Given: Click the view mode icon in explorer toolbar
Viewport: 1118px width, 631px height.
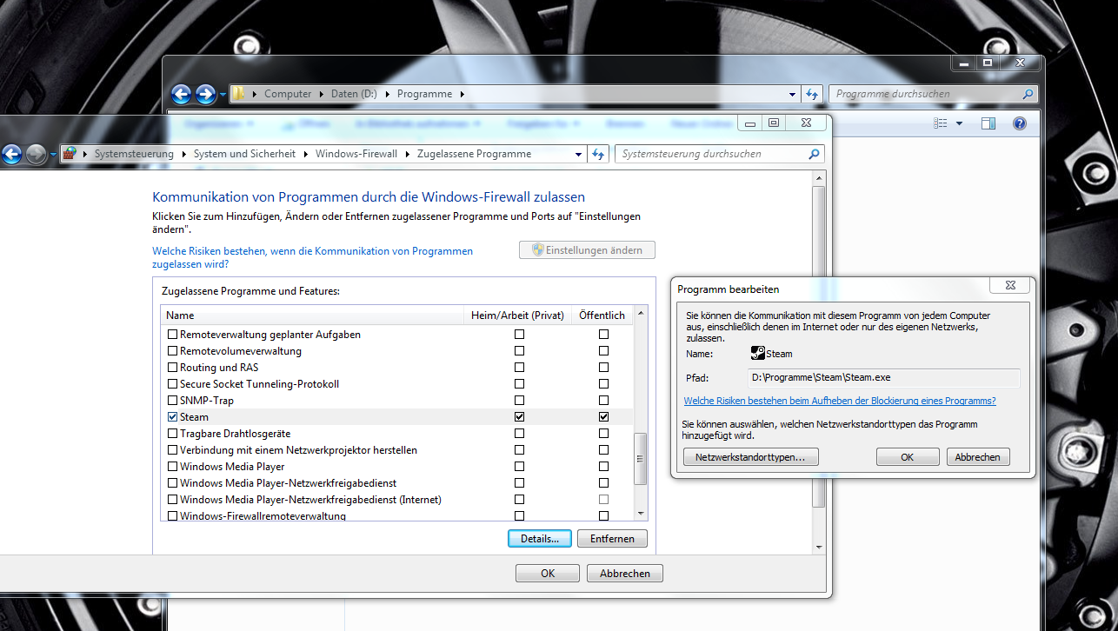Looking at the screenshot, I should pos(940,123).
